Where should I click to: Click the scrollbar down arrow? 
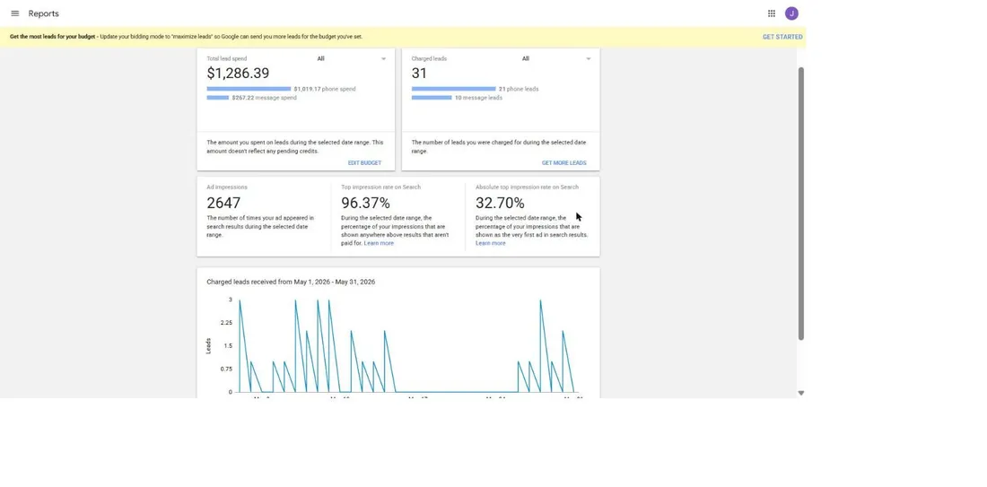800,393
